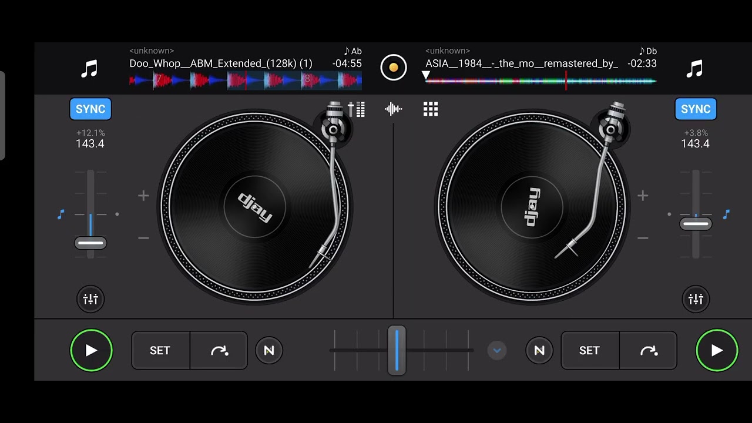
Task: Open the right deck music library
Action: coord(694,69)
